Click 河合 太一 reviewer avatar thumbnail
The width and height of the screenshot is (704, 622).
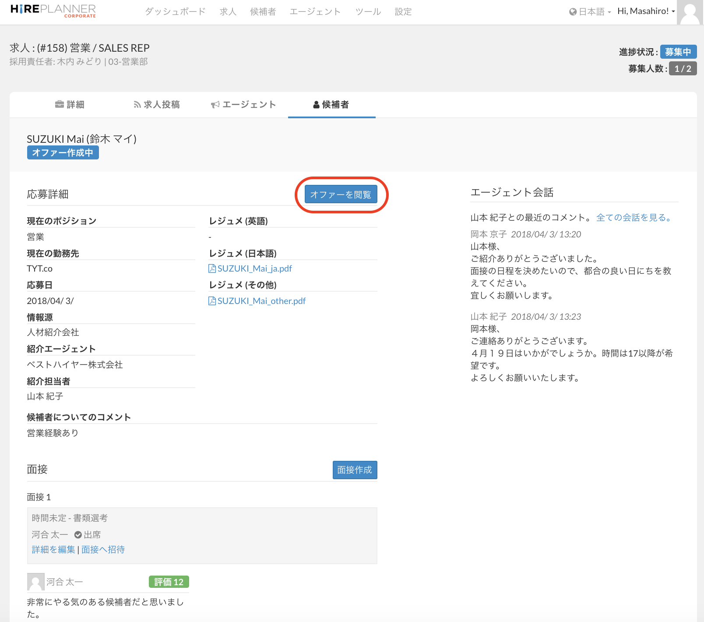click(35, 582)
